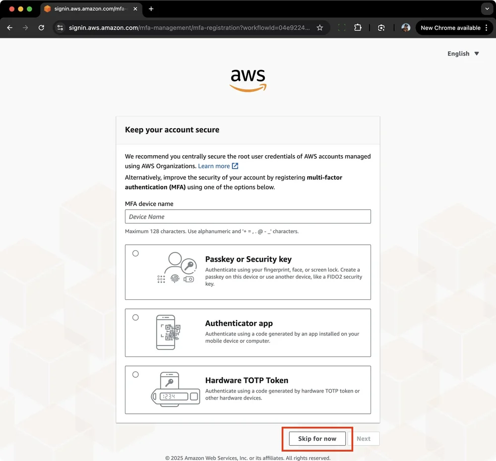This screenshot has height=461, width=496.
Task: Click the Amazon copyright footer text
Action: tap(248, 458)
